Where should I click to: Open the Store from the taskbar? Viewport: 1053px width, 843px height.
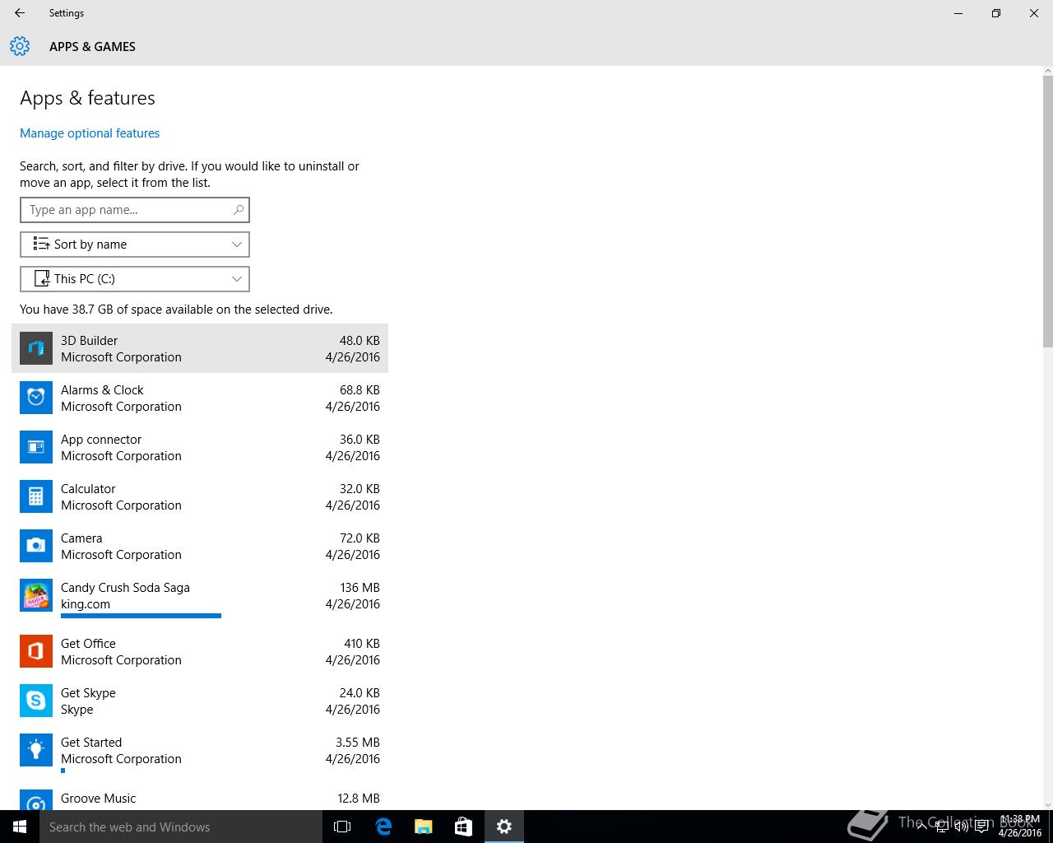point(463,827)
